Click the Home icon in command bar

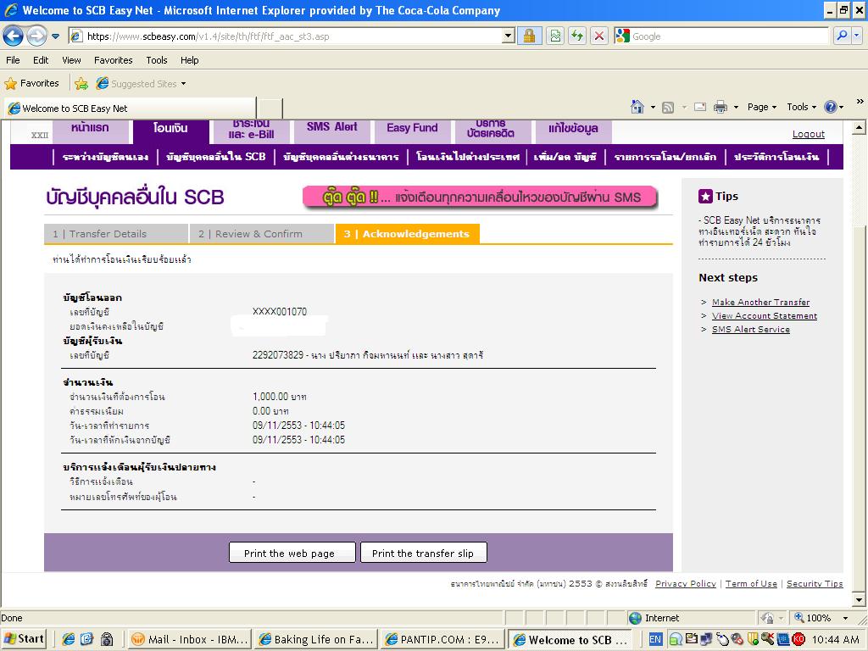(637, 107)
